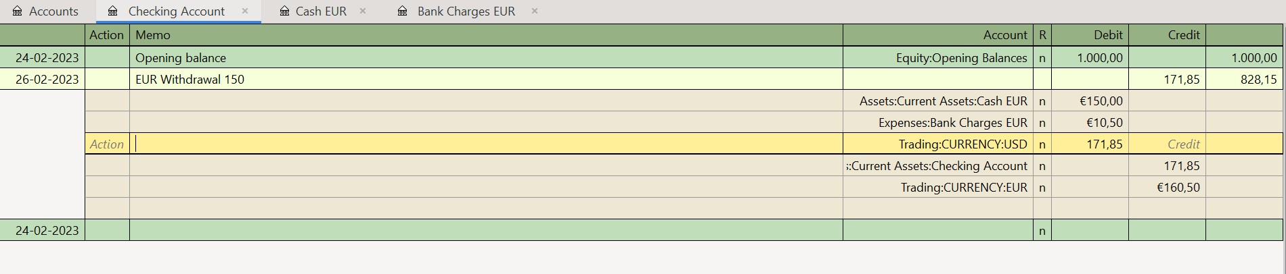Screen dimensions: 1286x274
Task: Close the Bank Charges EUR tab
Action: [535, 11]
